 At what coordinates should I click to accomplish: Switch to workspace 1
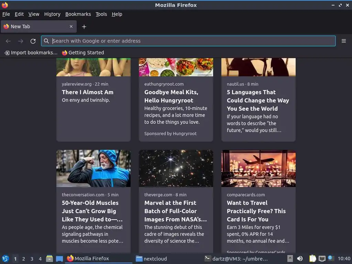click(x=15, y=259)
